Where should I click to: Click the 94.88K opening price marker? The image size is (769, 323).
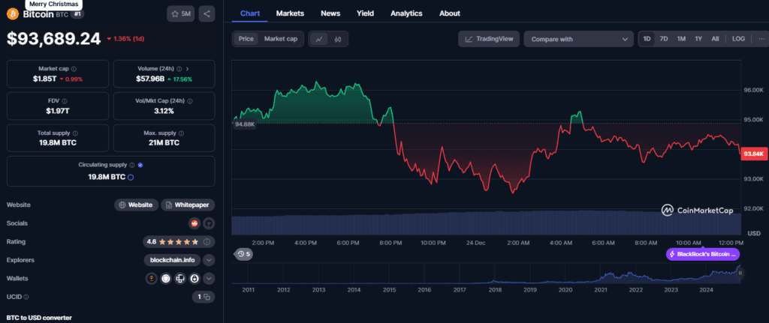coord(245,124)
